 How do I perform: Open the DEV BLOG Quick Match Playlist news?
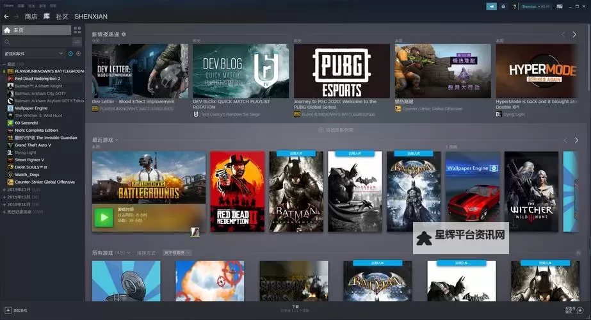[241, 71]
